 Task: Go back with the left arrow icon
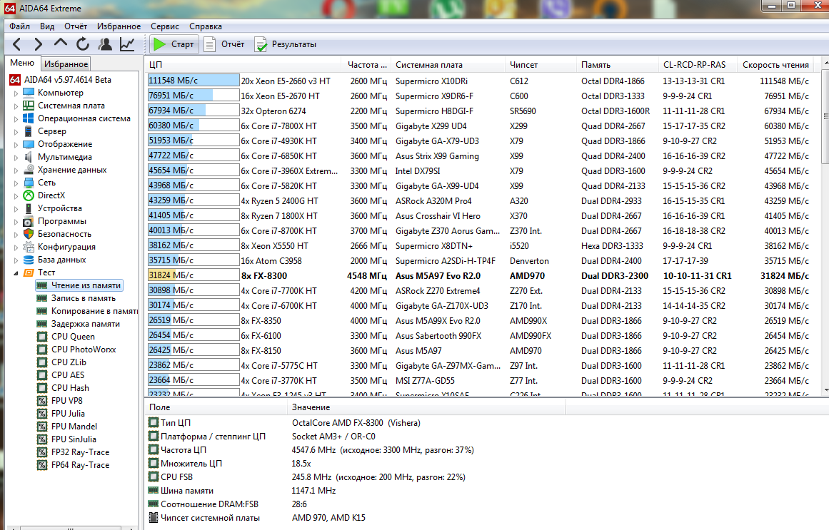tap(16, 44)
